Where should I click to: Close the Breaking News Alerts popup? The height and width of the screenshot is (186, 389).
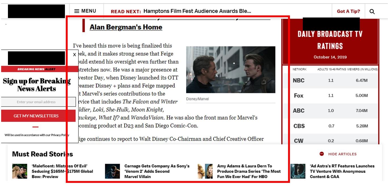74,54
